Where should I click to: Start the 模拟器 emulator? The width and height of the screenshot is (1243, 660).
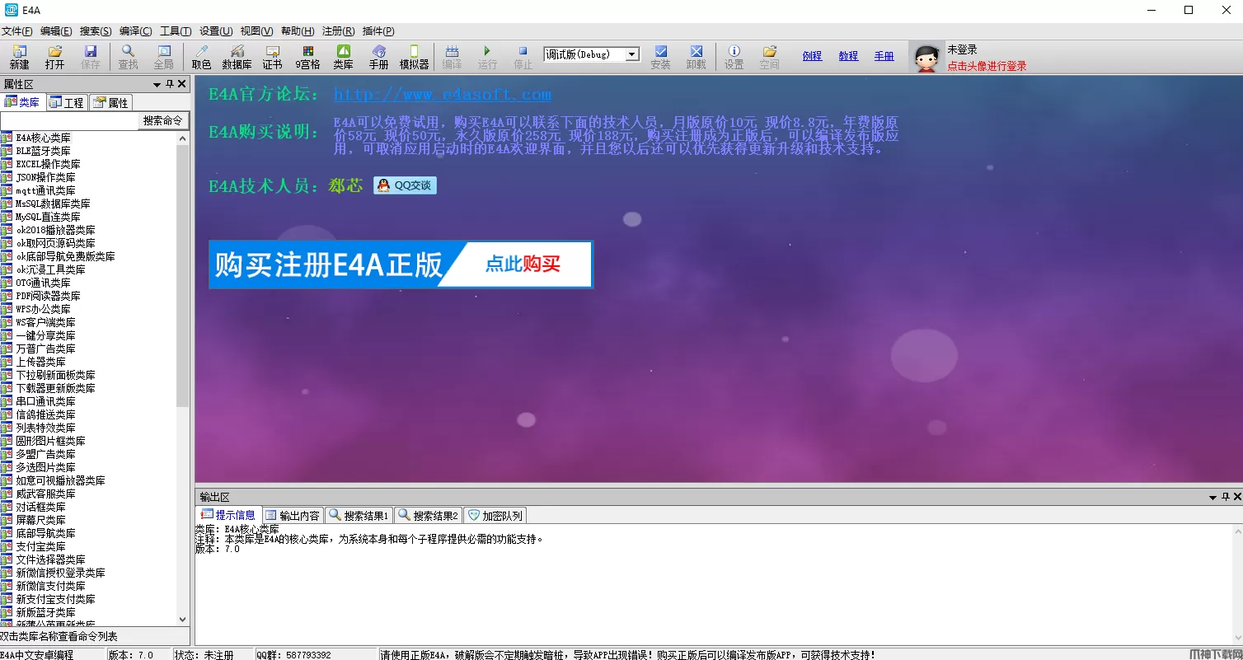click(414, 57)
